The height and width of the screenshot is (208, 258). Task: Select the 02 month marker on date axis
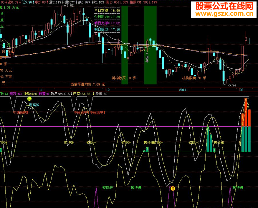pos(242,90)
